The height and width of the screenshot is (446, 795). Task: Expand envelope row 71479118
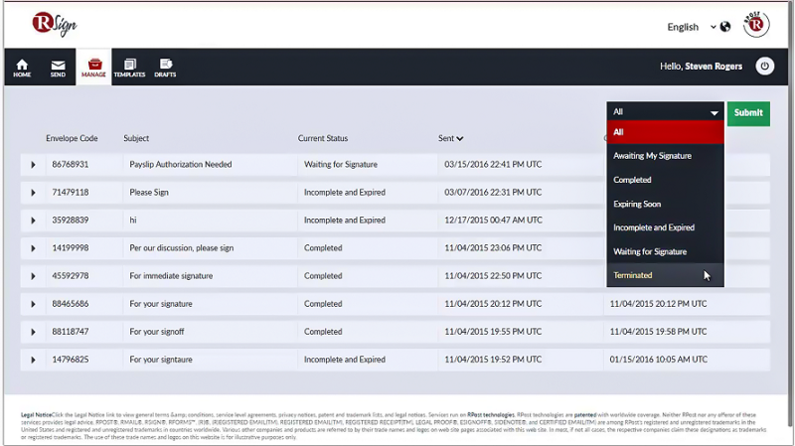[33, 193]
